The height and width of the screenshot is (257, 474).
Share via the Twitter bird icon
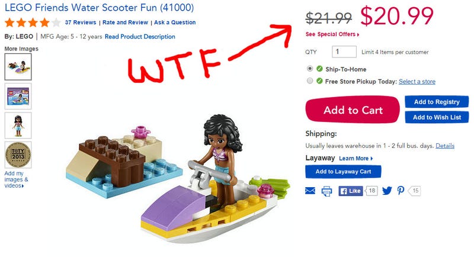(387, 191)
